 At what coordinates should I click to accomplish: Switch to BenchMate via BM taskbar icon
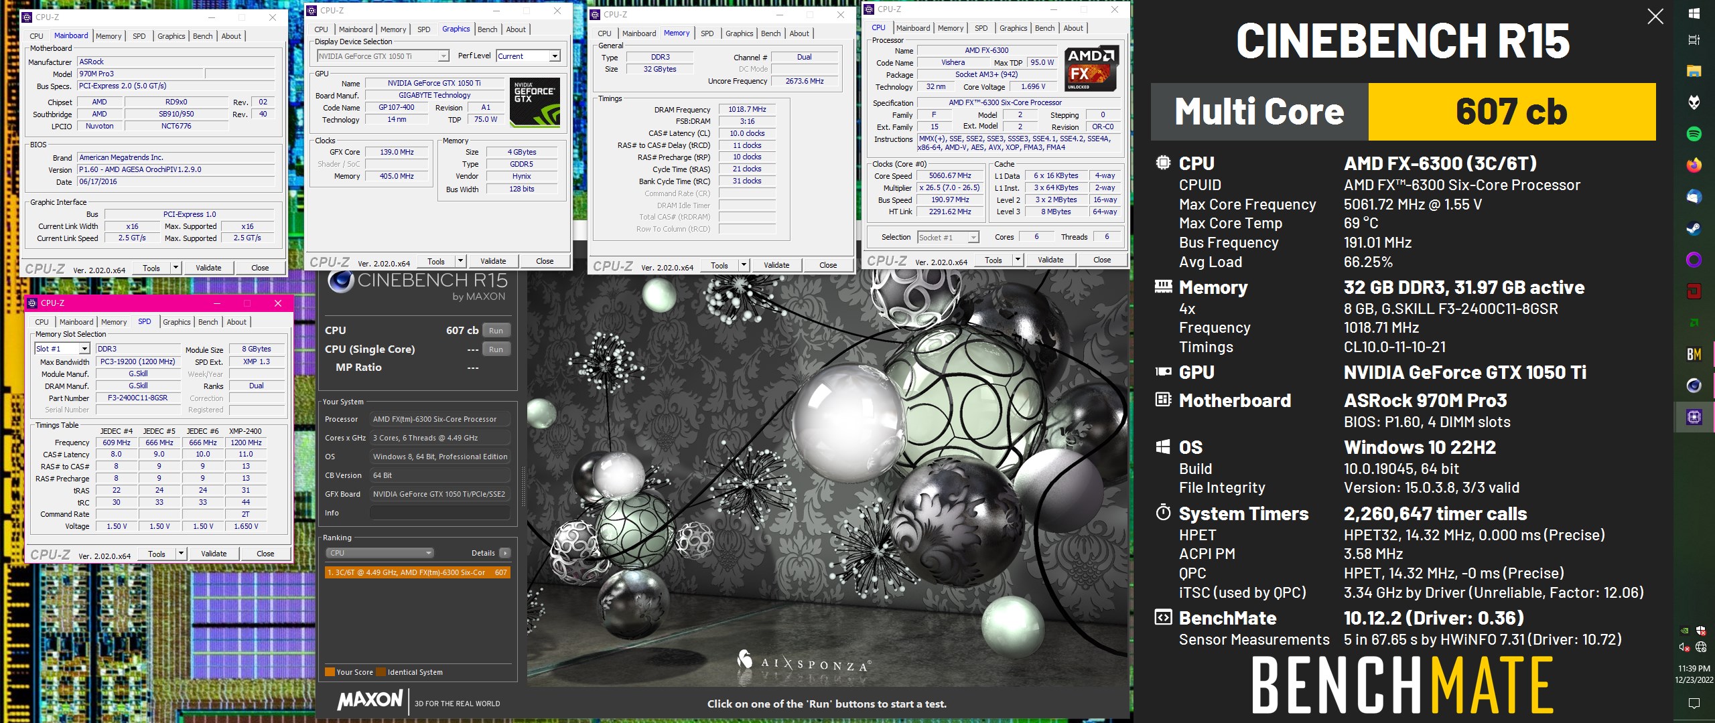[x=1694, y=354]
